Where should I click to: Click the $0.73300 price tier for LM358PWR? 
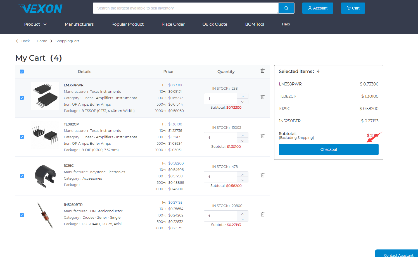pyautogui.click(x=176, y=85)
